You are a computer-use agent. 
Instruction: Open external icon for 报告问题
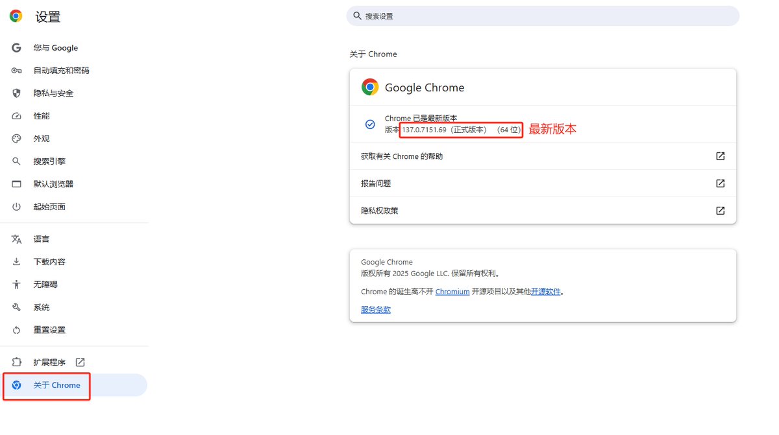pos(720,183)
